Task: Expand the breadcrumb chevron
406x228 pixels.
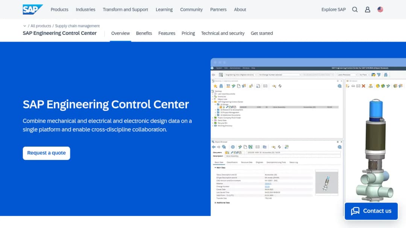Action: [24, 26]
